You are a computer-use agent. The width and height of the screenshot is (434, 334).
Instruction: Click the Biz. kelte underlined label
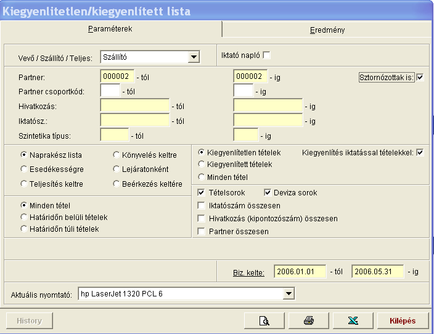click(x=248, y=273)
